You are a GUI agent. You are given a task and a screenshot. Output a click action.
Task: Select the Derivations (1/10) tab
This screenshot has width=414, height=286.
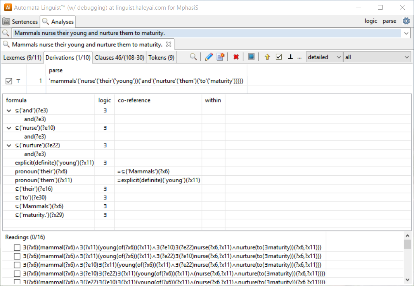tap(68, 57)
